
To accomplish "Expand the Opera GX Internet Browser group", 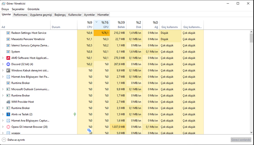I will [x=3, y=127].
